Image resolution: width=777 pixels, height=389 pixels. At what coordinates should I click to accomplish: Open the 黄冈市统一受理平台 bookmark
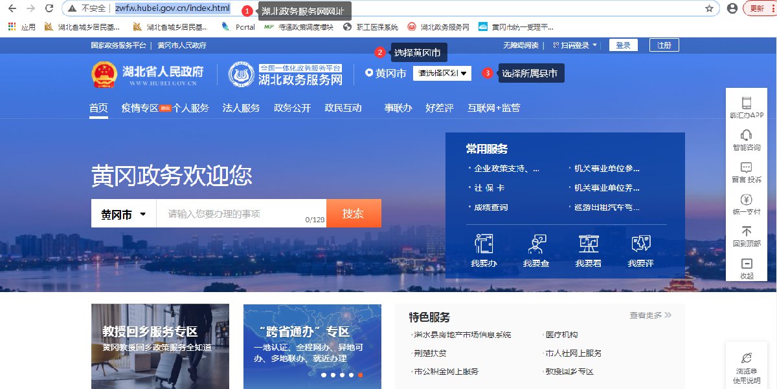click(x=516, y=27)
